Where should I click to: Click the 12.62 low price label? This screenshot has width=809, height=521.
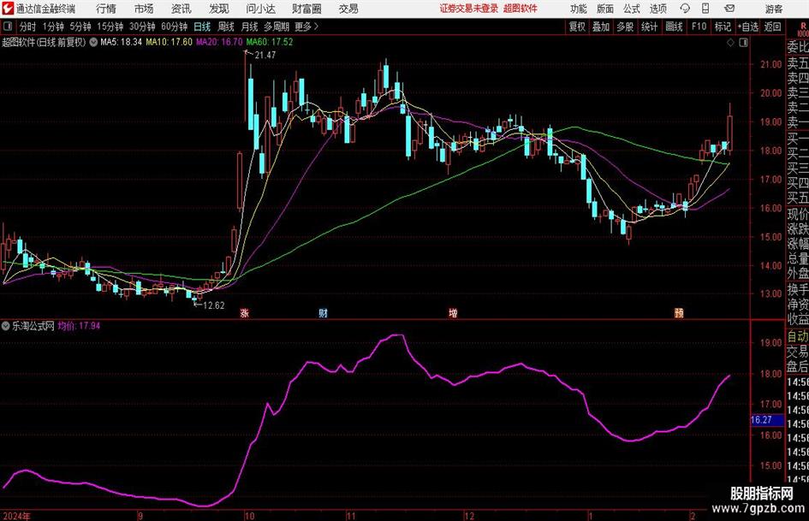point(214,305)
